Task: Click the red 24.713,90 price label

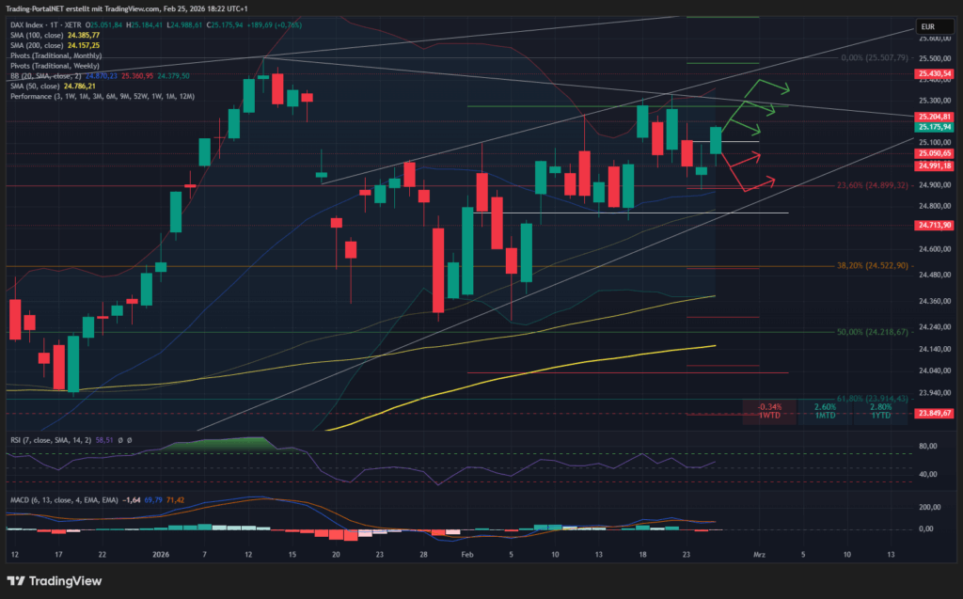Action: tap(936, 226)
